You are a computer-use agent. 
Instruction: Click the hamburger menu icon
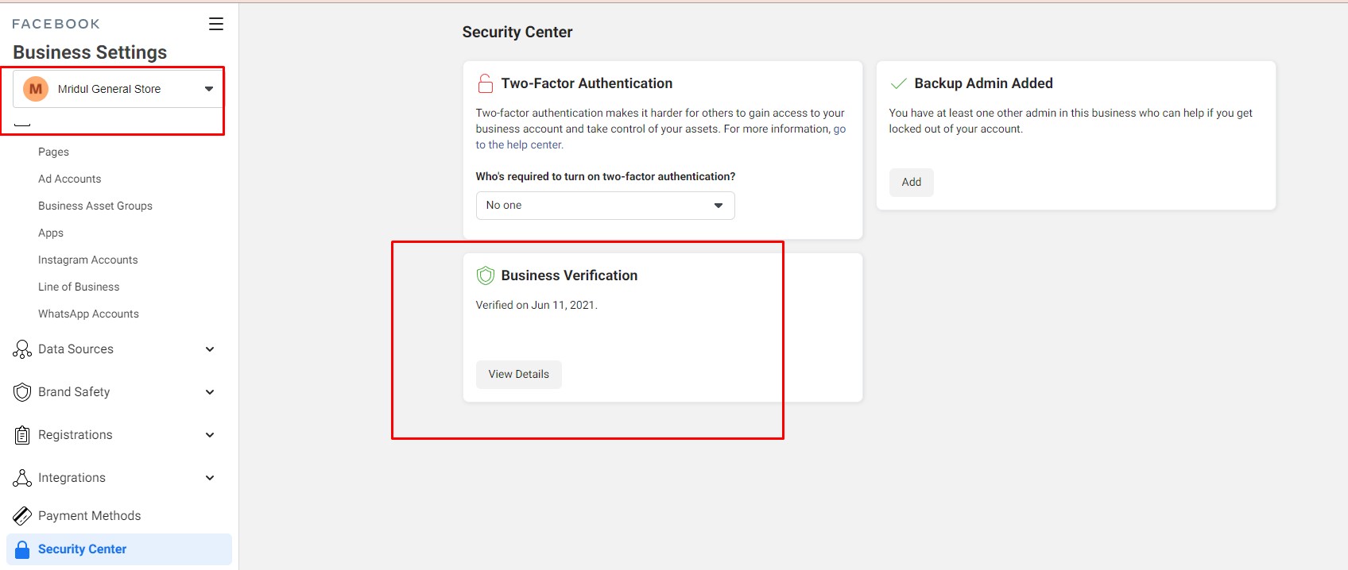(x=216, y=24)
